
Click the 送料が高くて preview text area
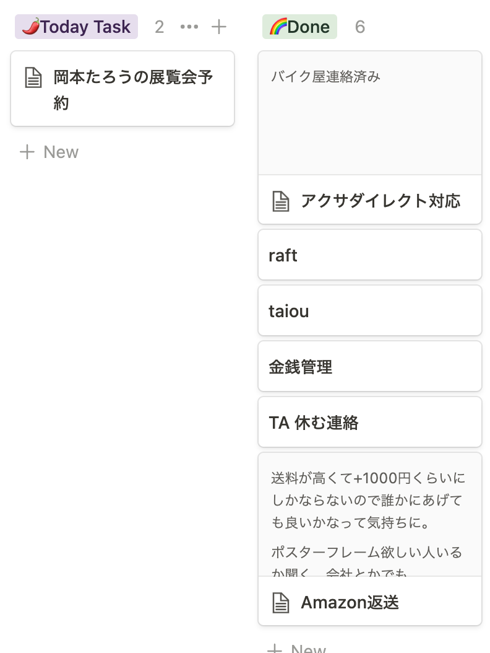(x=368, y=500)
